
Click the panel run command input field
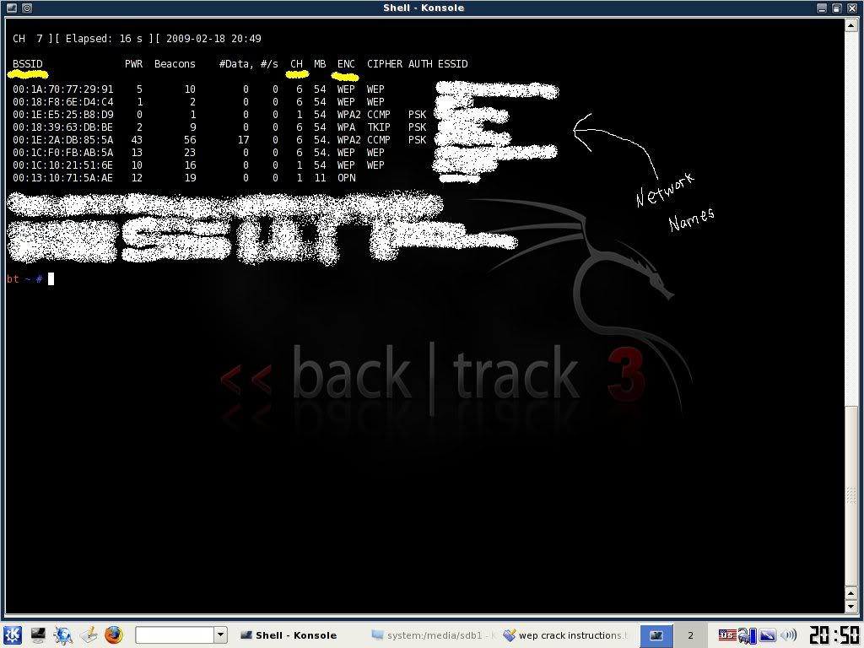(x=174, y=634)
